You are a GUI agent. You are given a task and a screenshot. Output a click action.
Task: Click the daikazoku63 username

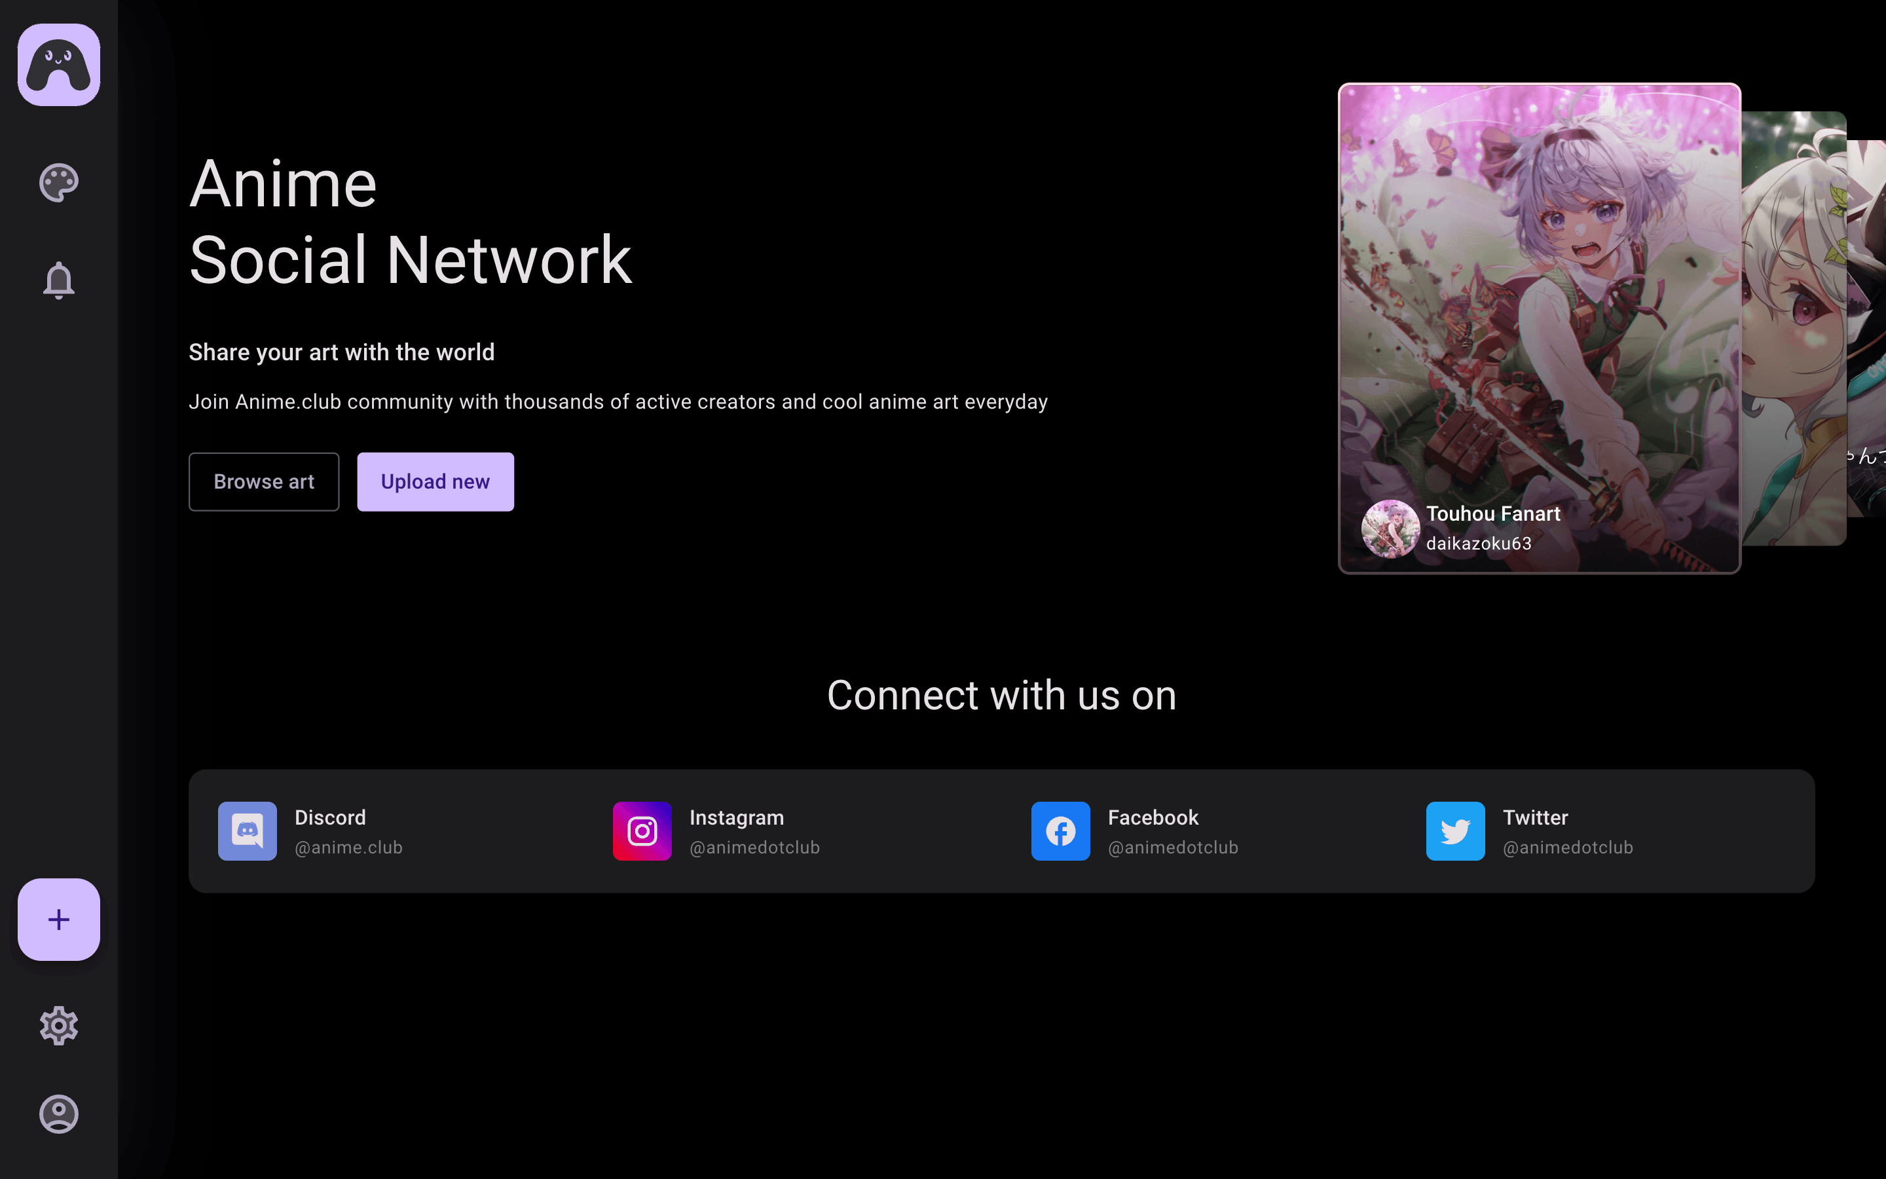tap(1479, 544)
